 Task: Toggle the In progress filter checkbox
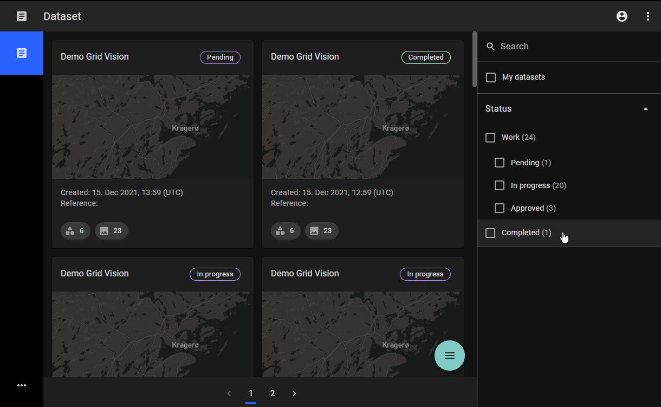500,185
